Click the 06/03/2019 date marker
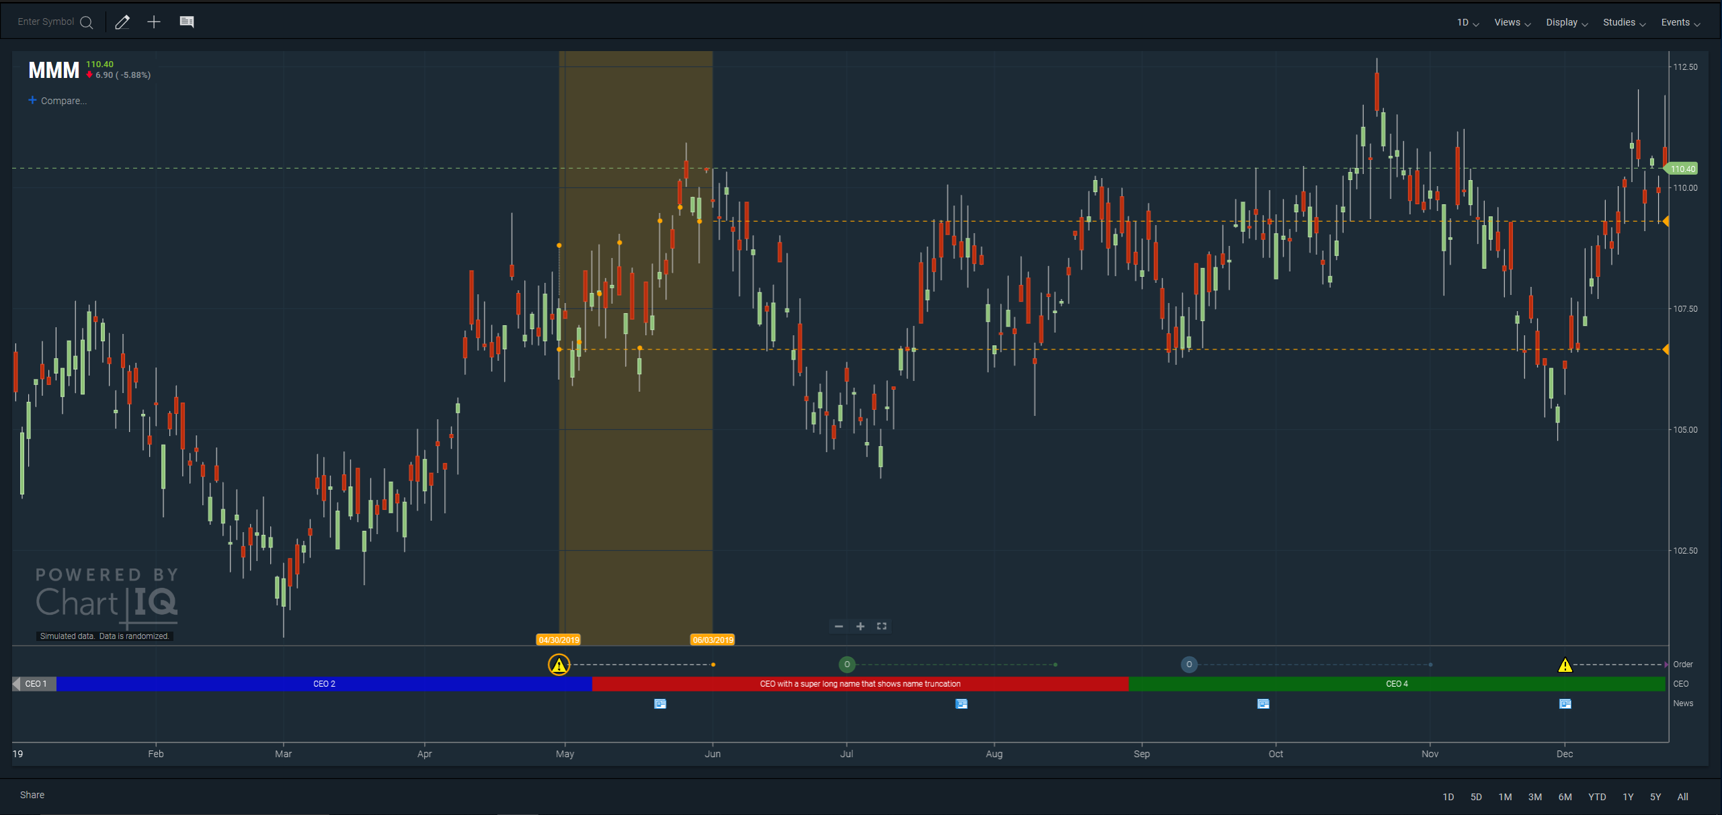The height and width of the screenshot is (815, 1722). [x=713, y=640]
